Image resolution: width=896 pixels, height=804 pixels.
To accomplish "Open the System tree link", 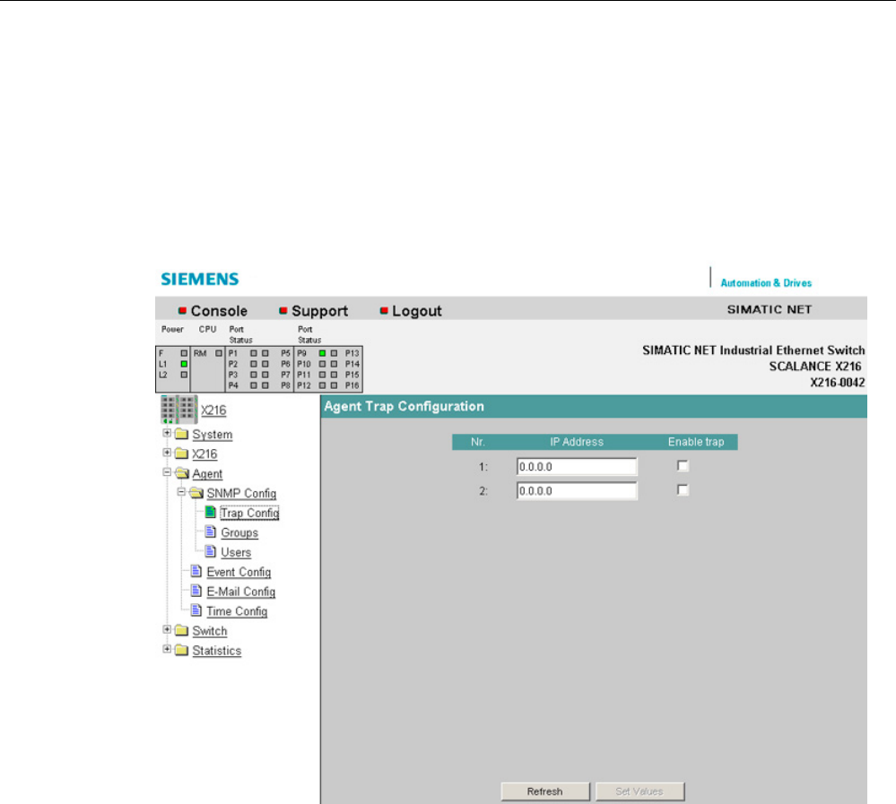I will (212, 435).
